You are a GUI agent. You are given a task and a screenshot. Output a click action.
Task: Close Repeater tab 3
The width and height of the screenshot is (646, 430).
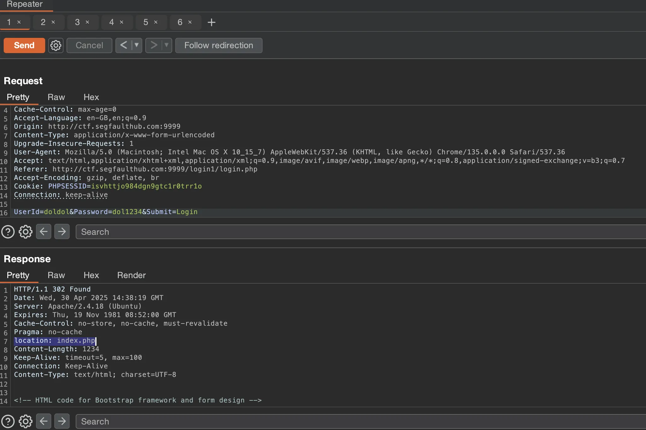[87, 22]
